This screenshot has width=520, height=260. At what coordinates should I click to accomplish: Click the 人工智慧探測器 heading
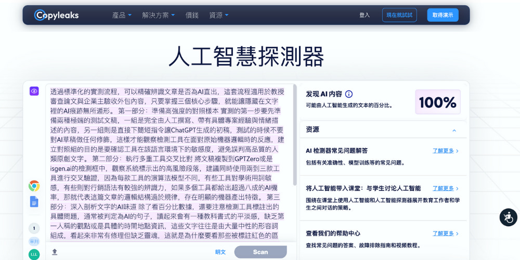pos(246,56)
